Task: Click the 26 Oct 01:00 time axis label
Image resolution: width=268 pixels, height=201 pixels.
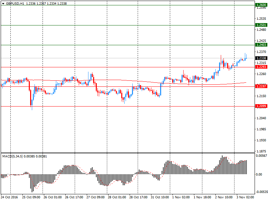Action: pos(53,197)
